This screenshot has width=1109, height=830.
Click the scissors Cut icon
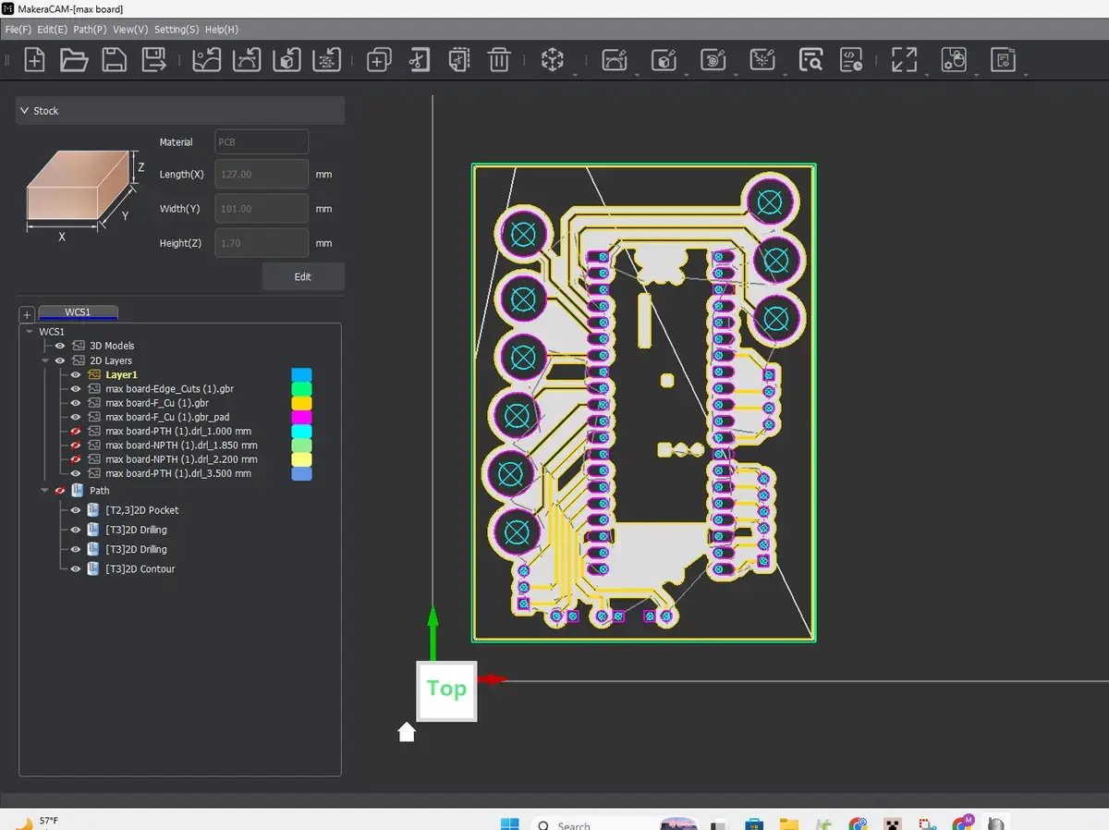[x=419, y=61]
